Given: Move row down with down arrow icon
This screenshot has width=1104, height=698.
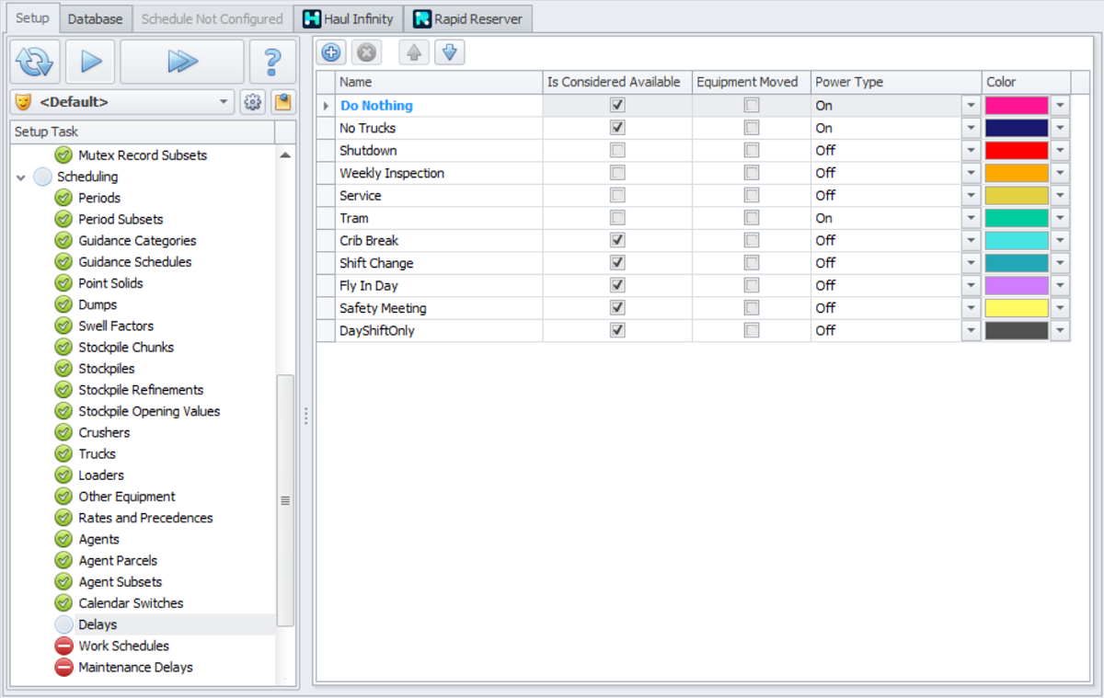Looking at the screenshot, I should 449,52.
